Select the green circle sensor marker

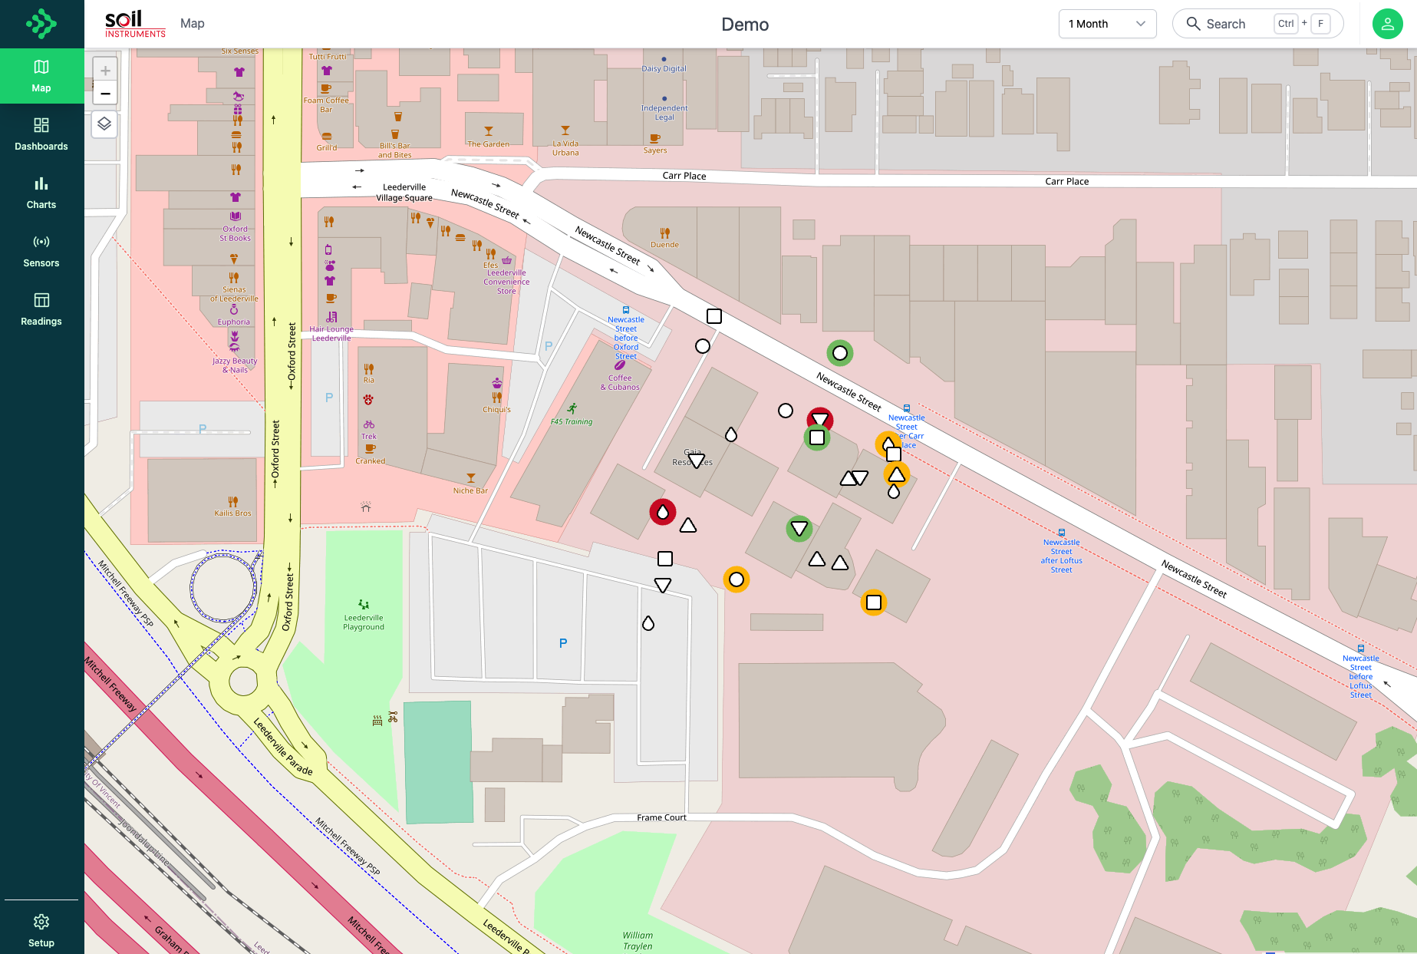pos(840,353)
